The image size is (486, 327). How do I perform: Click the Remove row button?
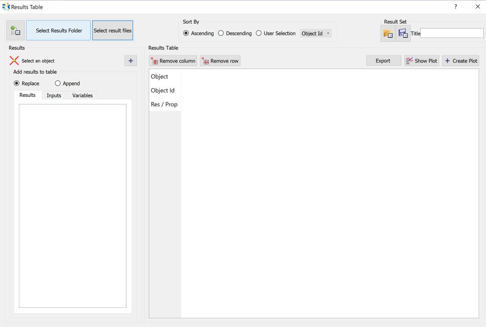click(x=220, y=61)
